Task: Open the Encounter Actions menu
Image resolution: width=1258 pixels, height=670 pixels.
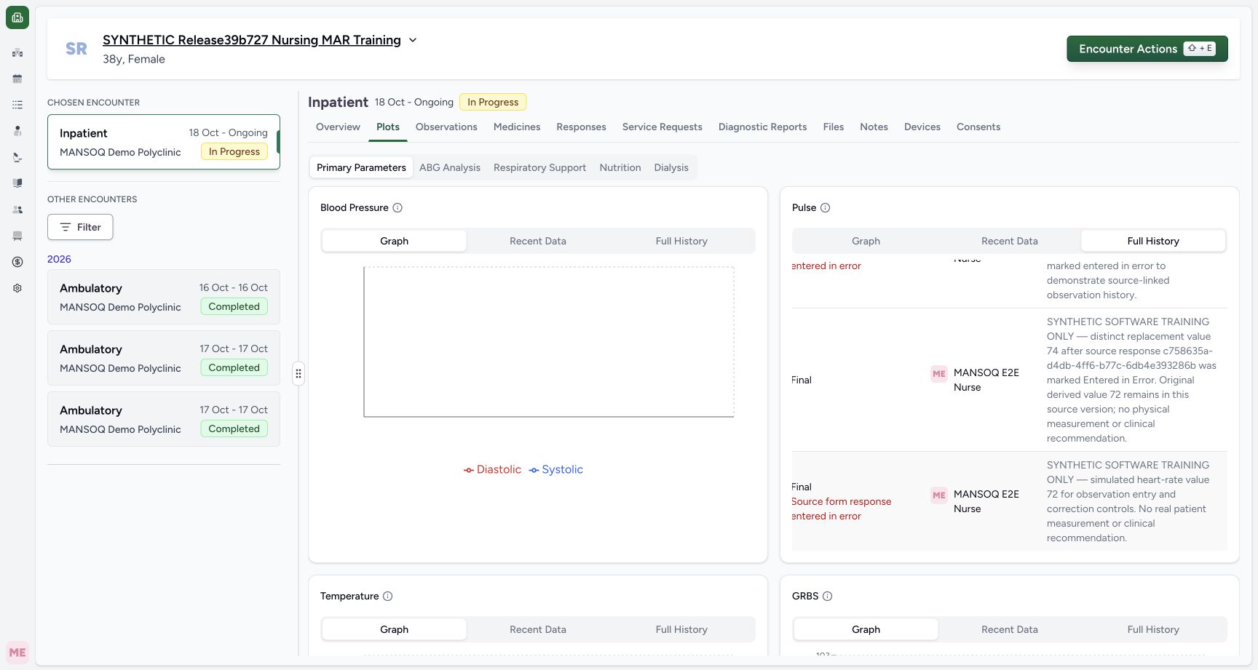Action: coord(1147,49)
